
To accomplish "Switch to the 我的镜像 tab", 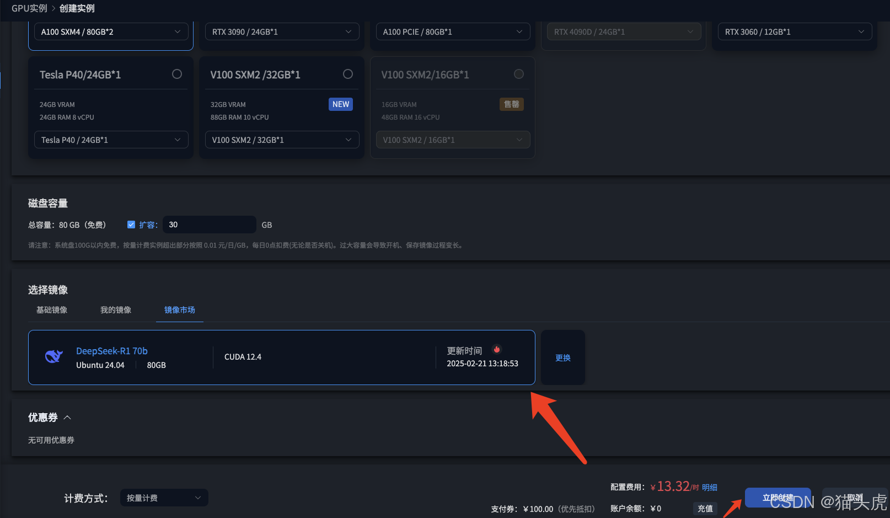I will pyautogui.click(x=116, y=310).
